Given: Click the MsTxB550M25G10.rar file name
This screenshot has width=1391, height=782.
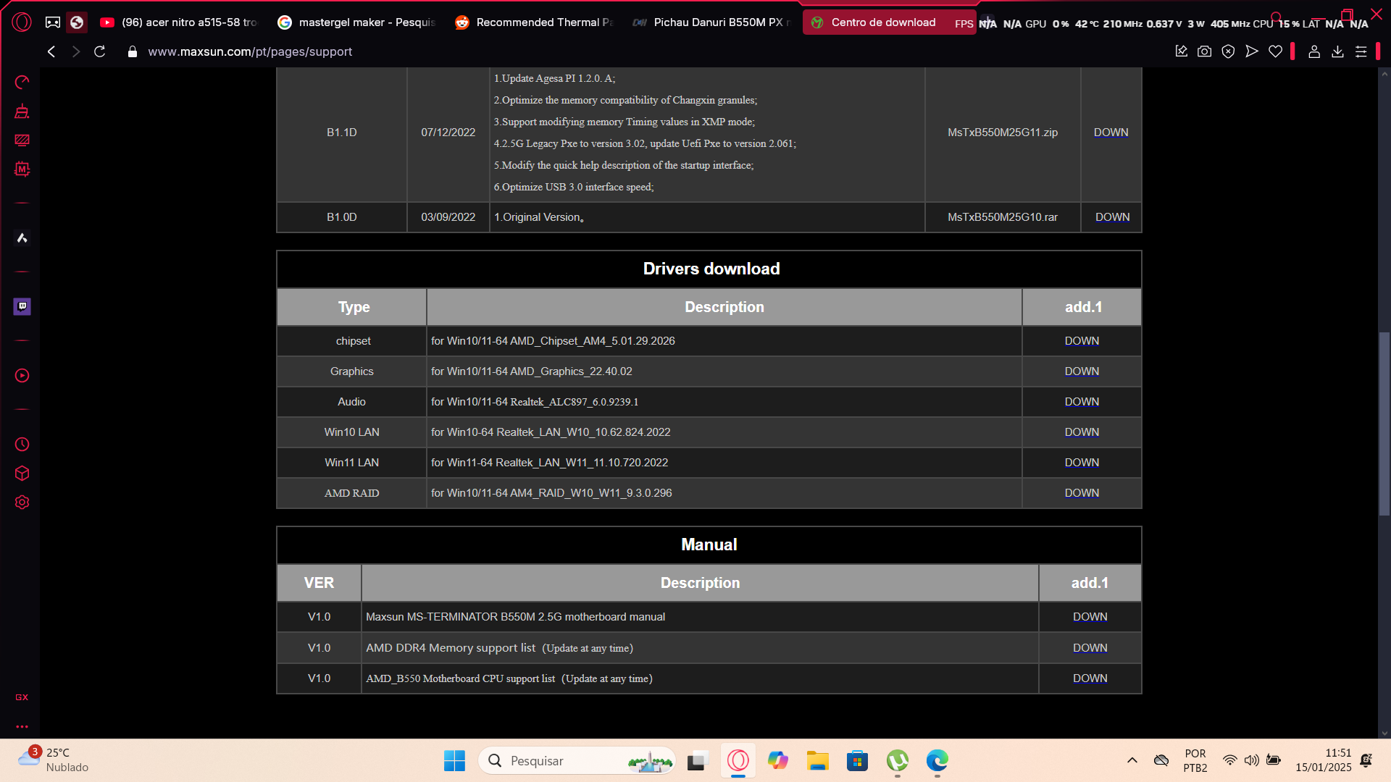Looking at the screenshot, I should 1003,217.
